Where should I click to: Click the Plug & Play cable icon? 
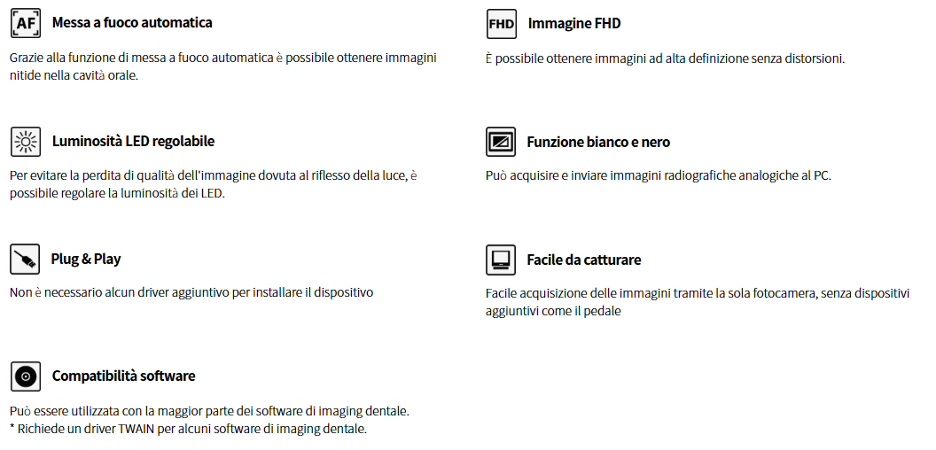coord(25,260)
